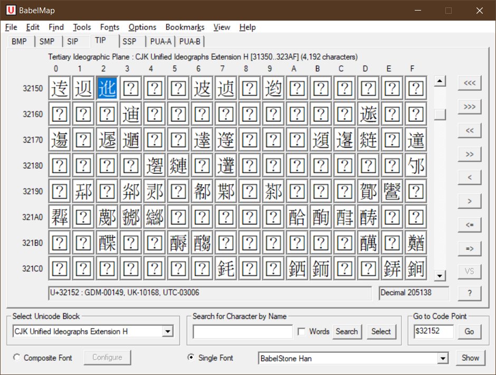Jump to first block with <<< button
The image size is (496, 375).
(470, 83)
